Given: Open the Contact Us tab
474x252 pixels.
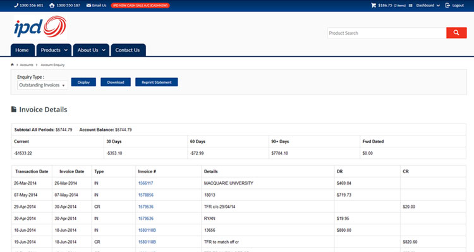Looking at the screenshot, I should pyautogui.click(x=128, y=50).
